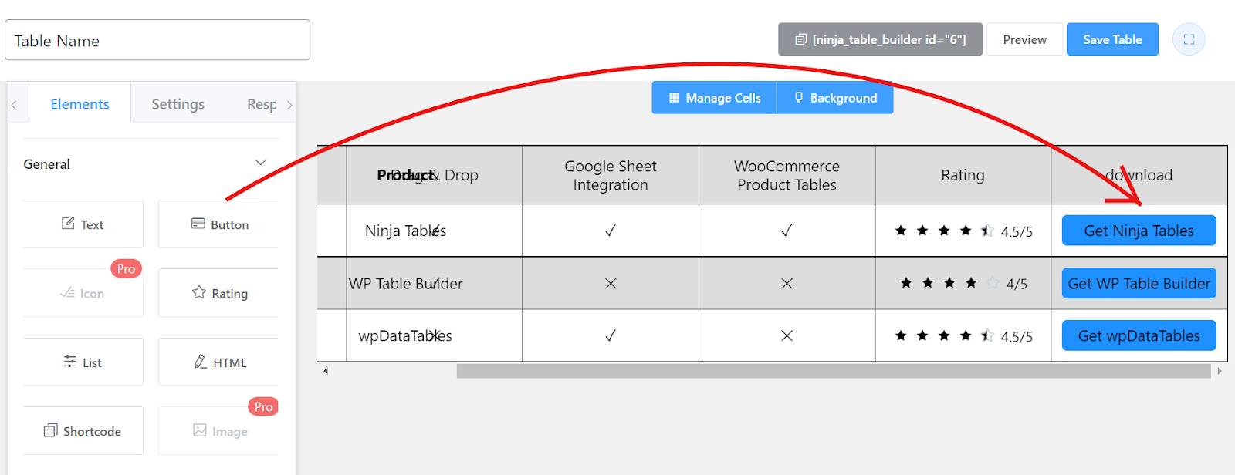Viewport: 1235px width, 475px height.
Task: Open Manage Cells
Action: tap(715, 98)
